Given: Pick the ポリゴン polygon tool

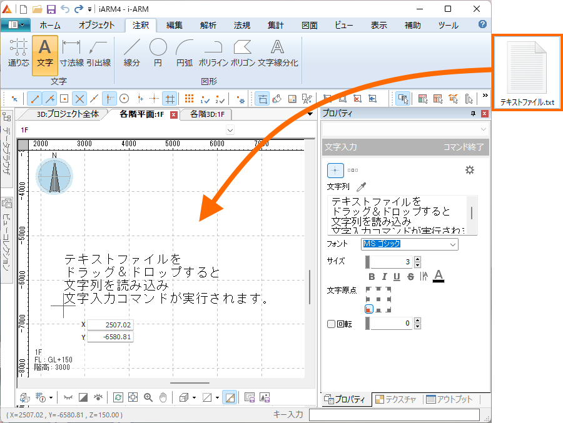Looking at the screenshot, I should [x=243, y=54].
